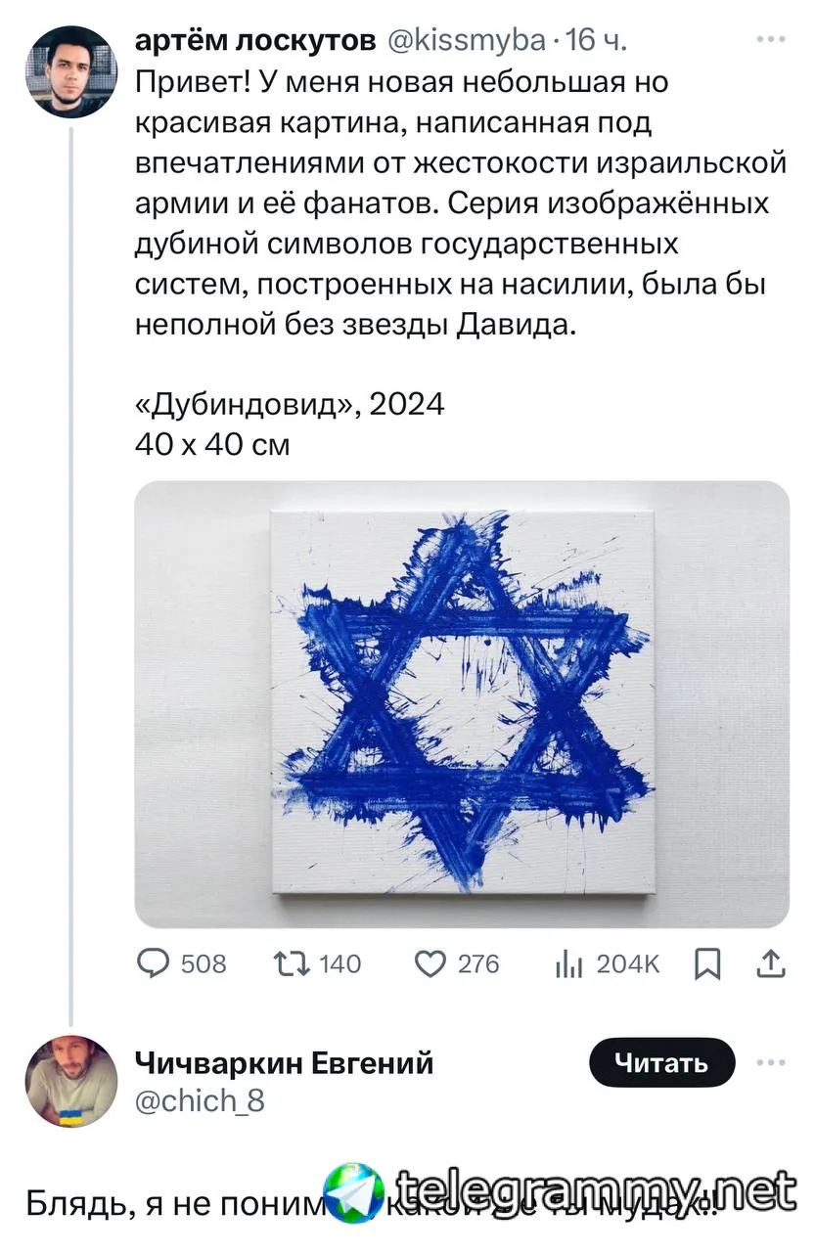Visit the Чичваркин Евгений display name

284,1061
